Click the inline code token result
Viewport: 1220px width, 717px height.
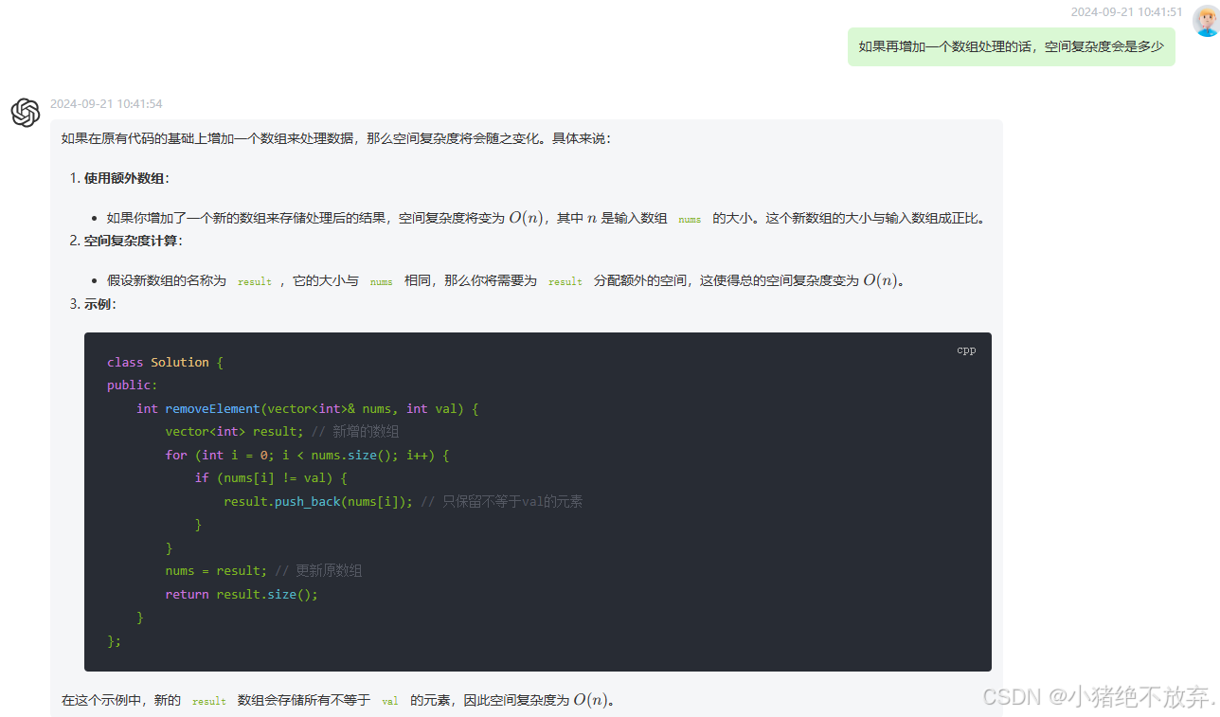point(254,281)
